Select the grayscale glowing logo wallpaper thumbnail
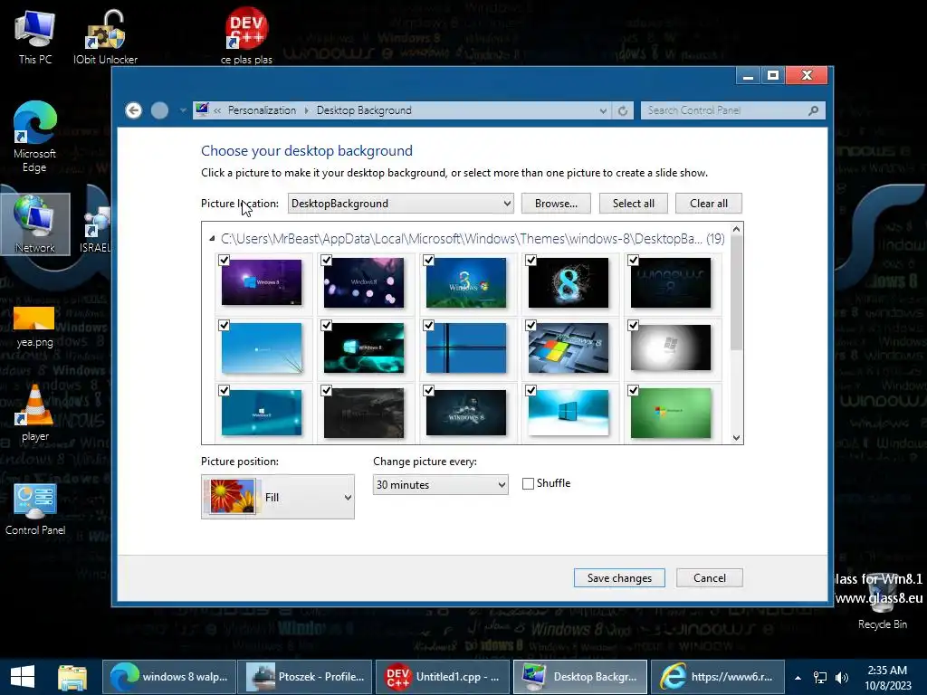 coord(671,347)
